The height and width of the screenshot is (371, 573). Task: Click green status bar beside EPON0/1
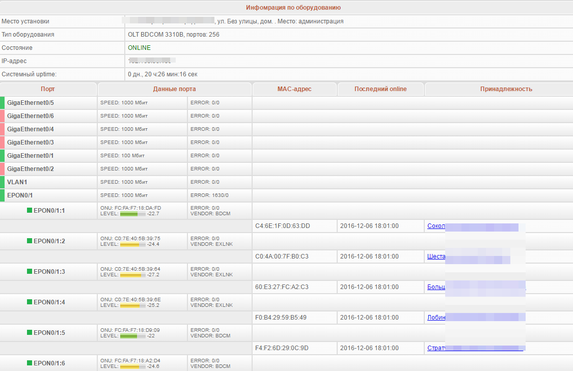coord(2,195)
